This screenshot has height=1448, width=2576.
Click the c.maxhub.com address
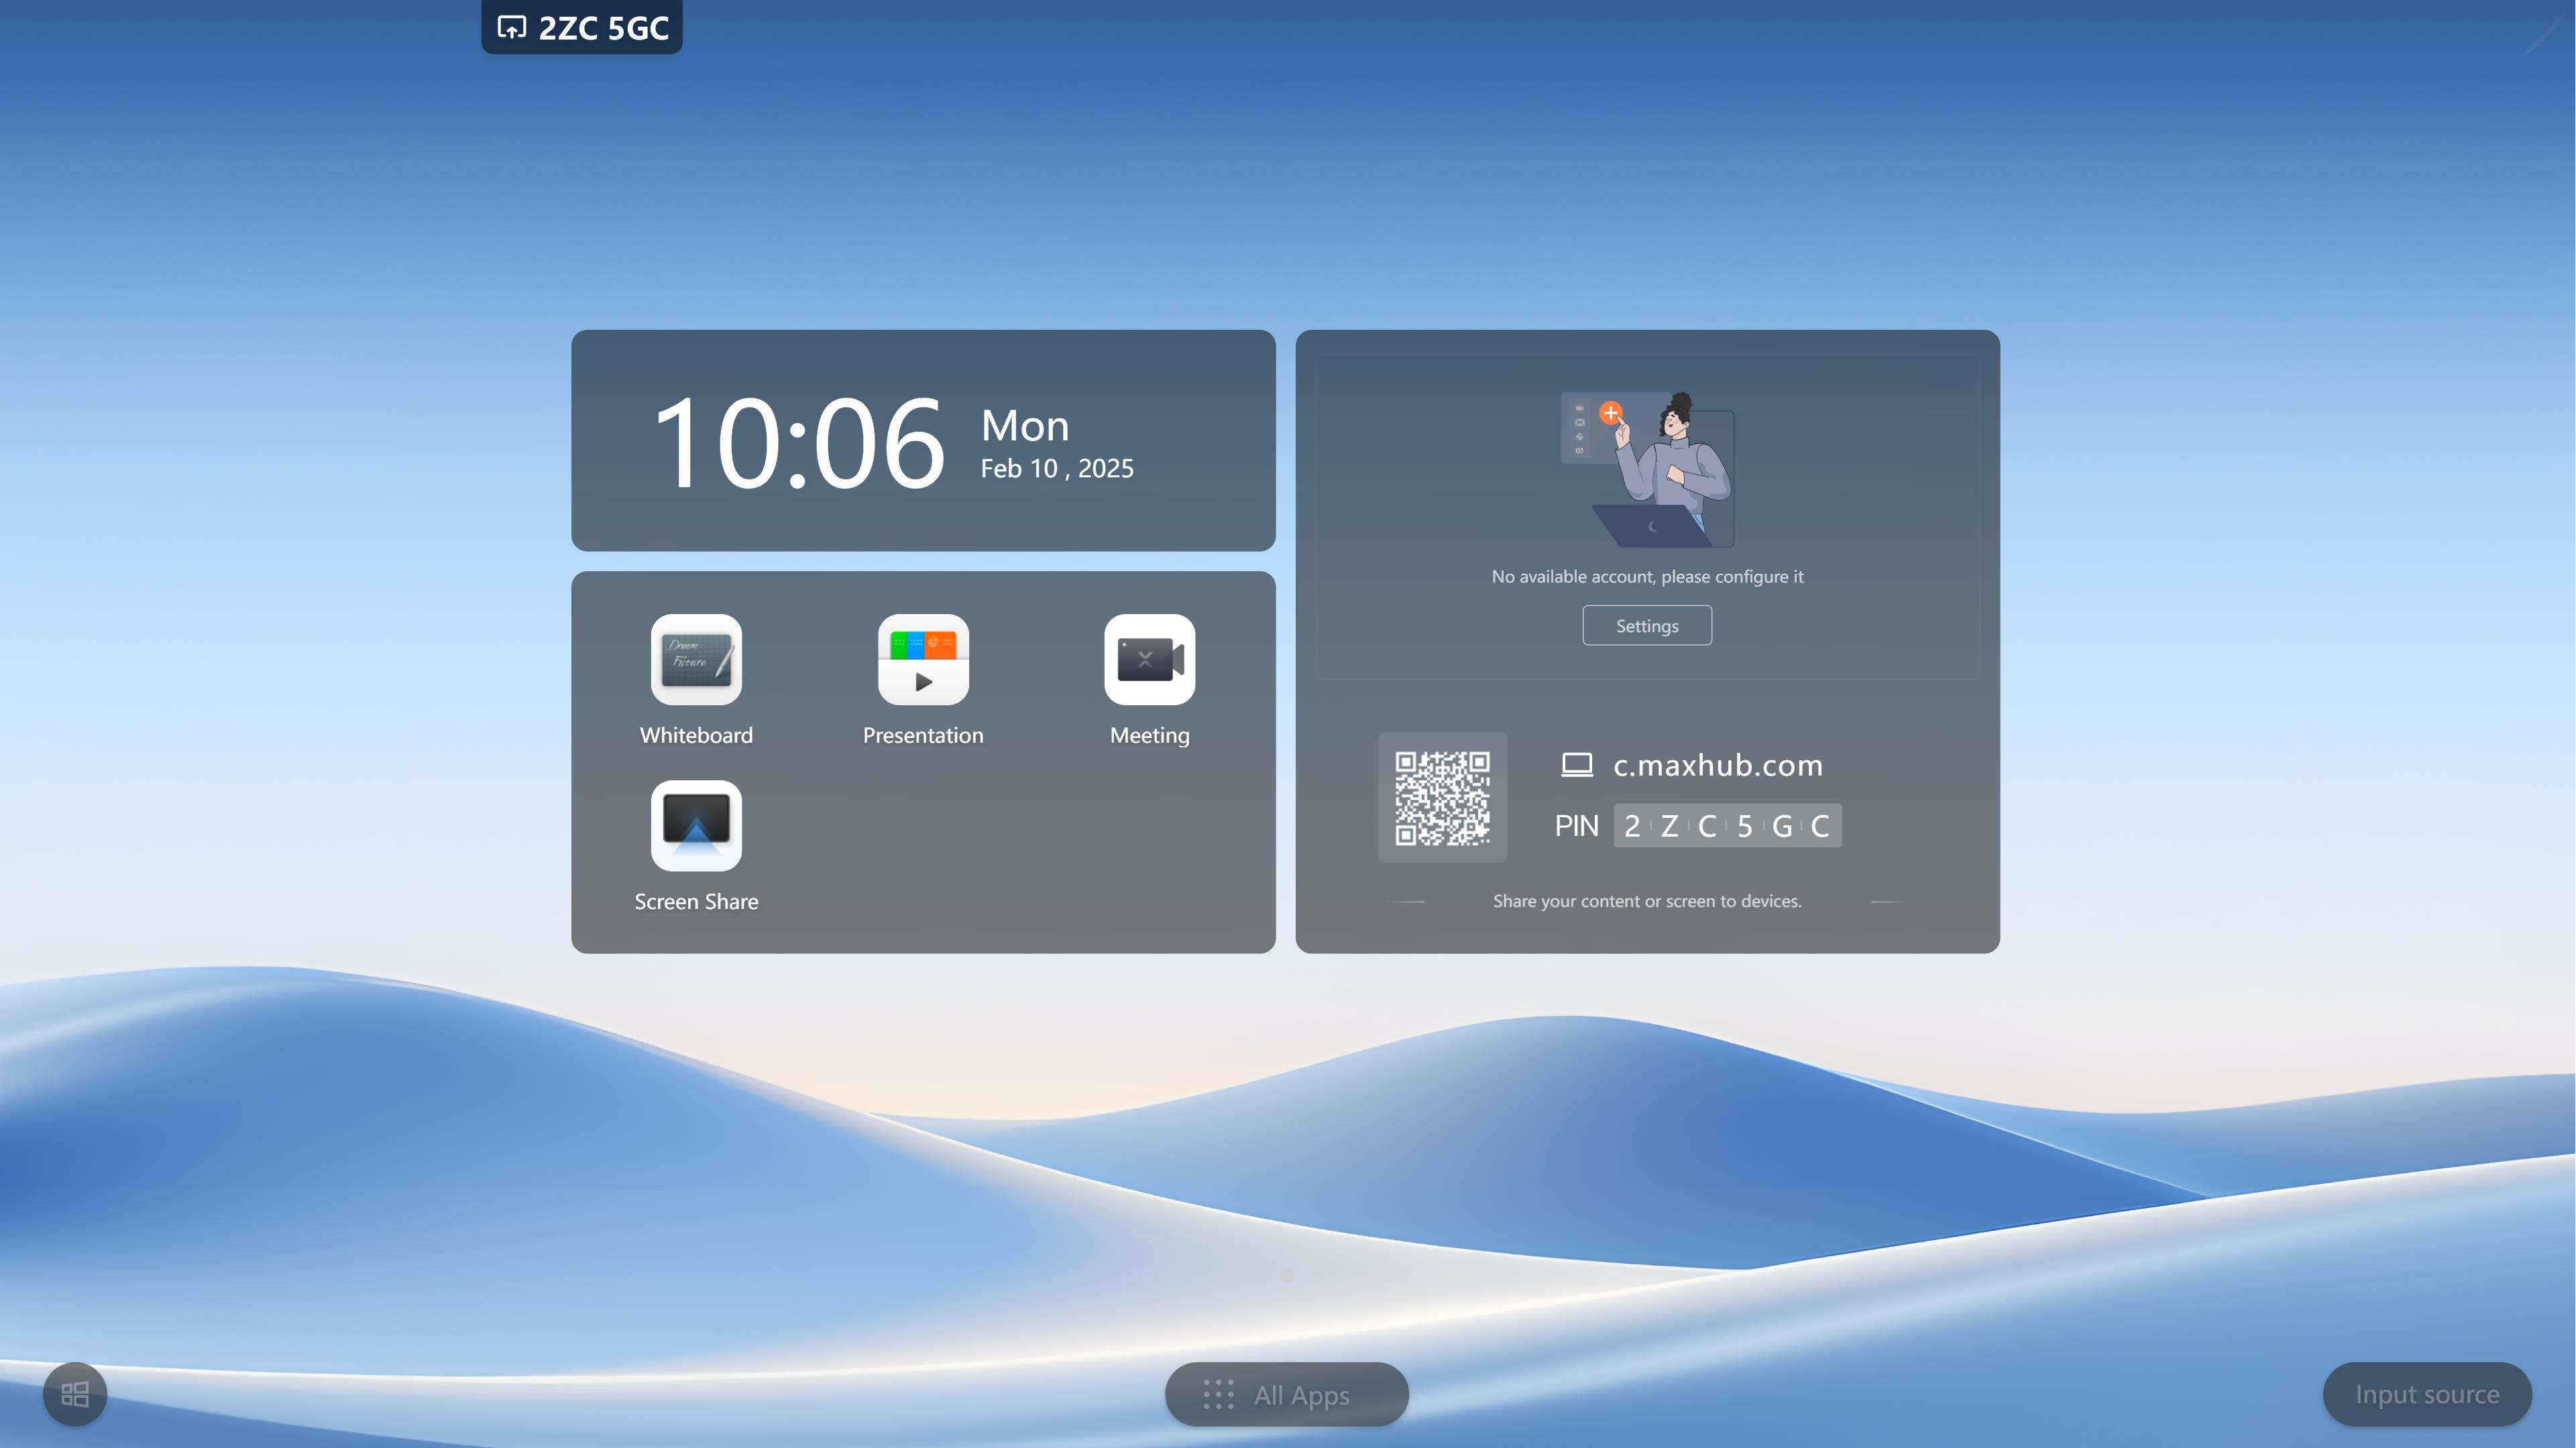(1717, 764)
